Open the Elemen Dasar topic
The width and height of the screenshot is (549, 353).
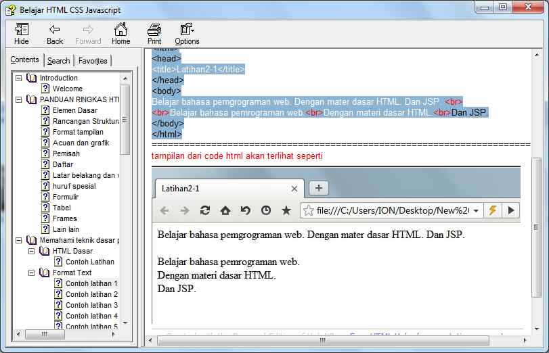click(x=75, y=110)
